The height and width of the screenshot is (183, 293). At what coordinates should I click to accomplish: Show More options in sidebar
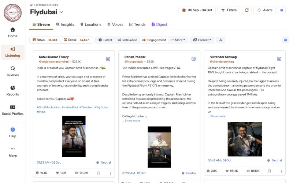click(12, 152)
